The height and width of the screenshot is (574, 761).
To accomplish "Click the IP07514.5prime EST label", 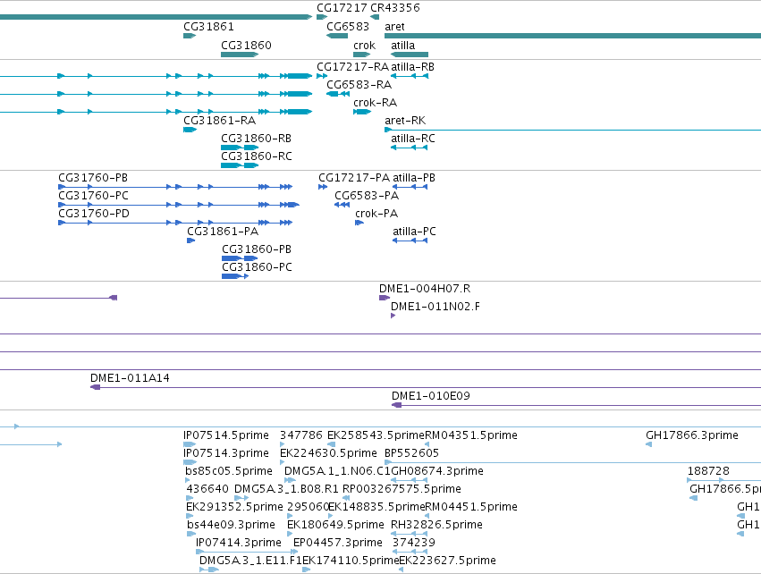I will pos(226,435).
